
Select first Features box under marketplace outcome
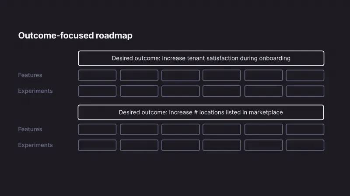pyautogui.click(x=97, y=129)
